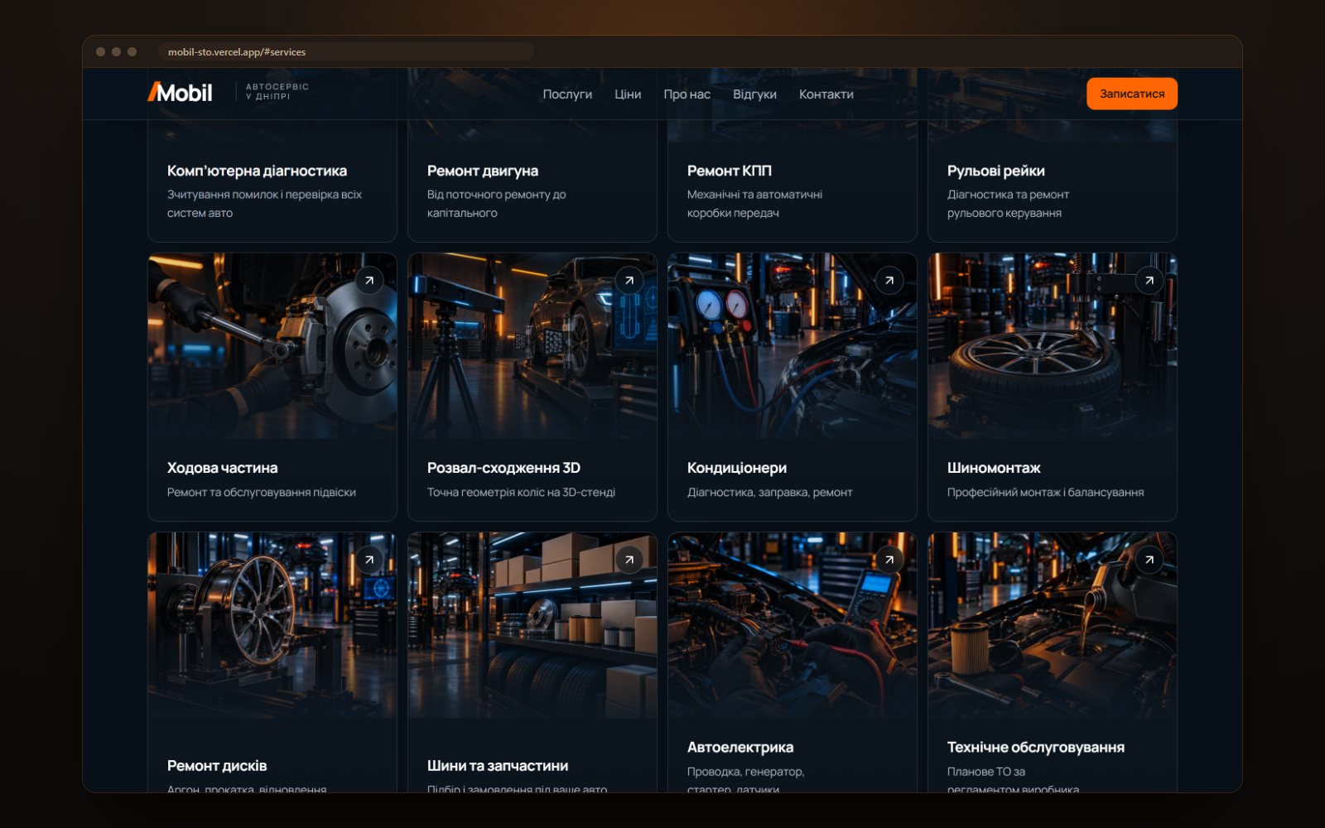The image size is (1325, 828).
Task: Click the Технічне обслуговування title
Action: tap(1036, 747)
